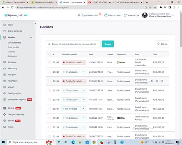
Task: Click the order search input field
Action: click(73, 44)
